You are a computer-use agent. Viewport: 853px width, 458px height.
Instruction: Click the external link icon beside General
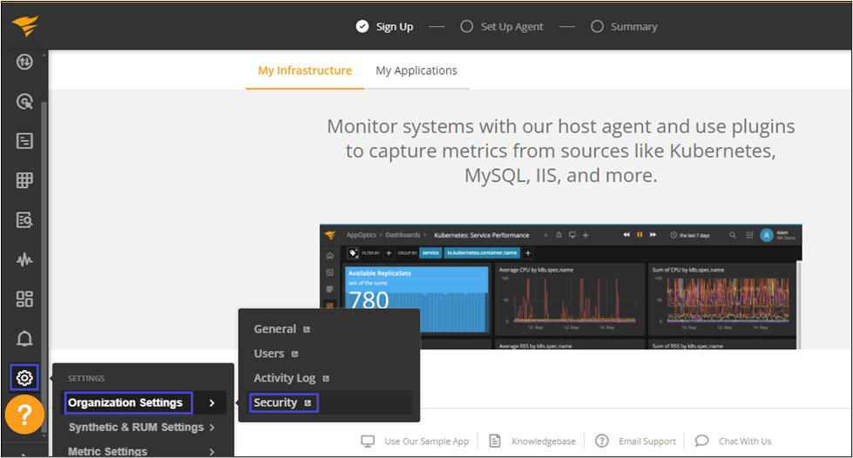tap(307, 330)
